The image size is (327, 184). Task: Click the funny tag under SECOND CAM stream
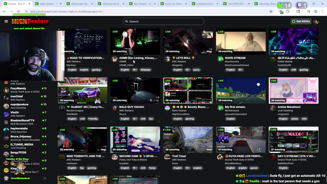(152, 168)
